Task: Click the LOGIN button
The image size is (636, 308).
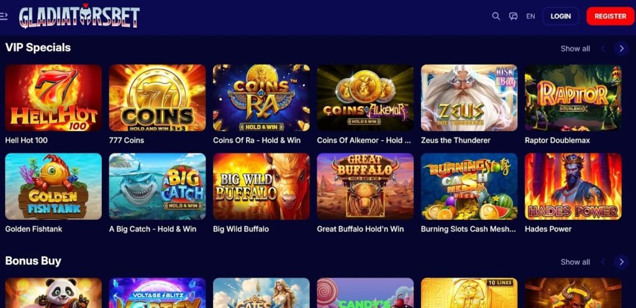Action: click(561, 16)
